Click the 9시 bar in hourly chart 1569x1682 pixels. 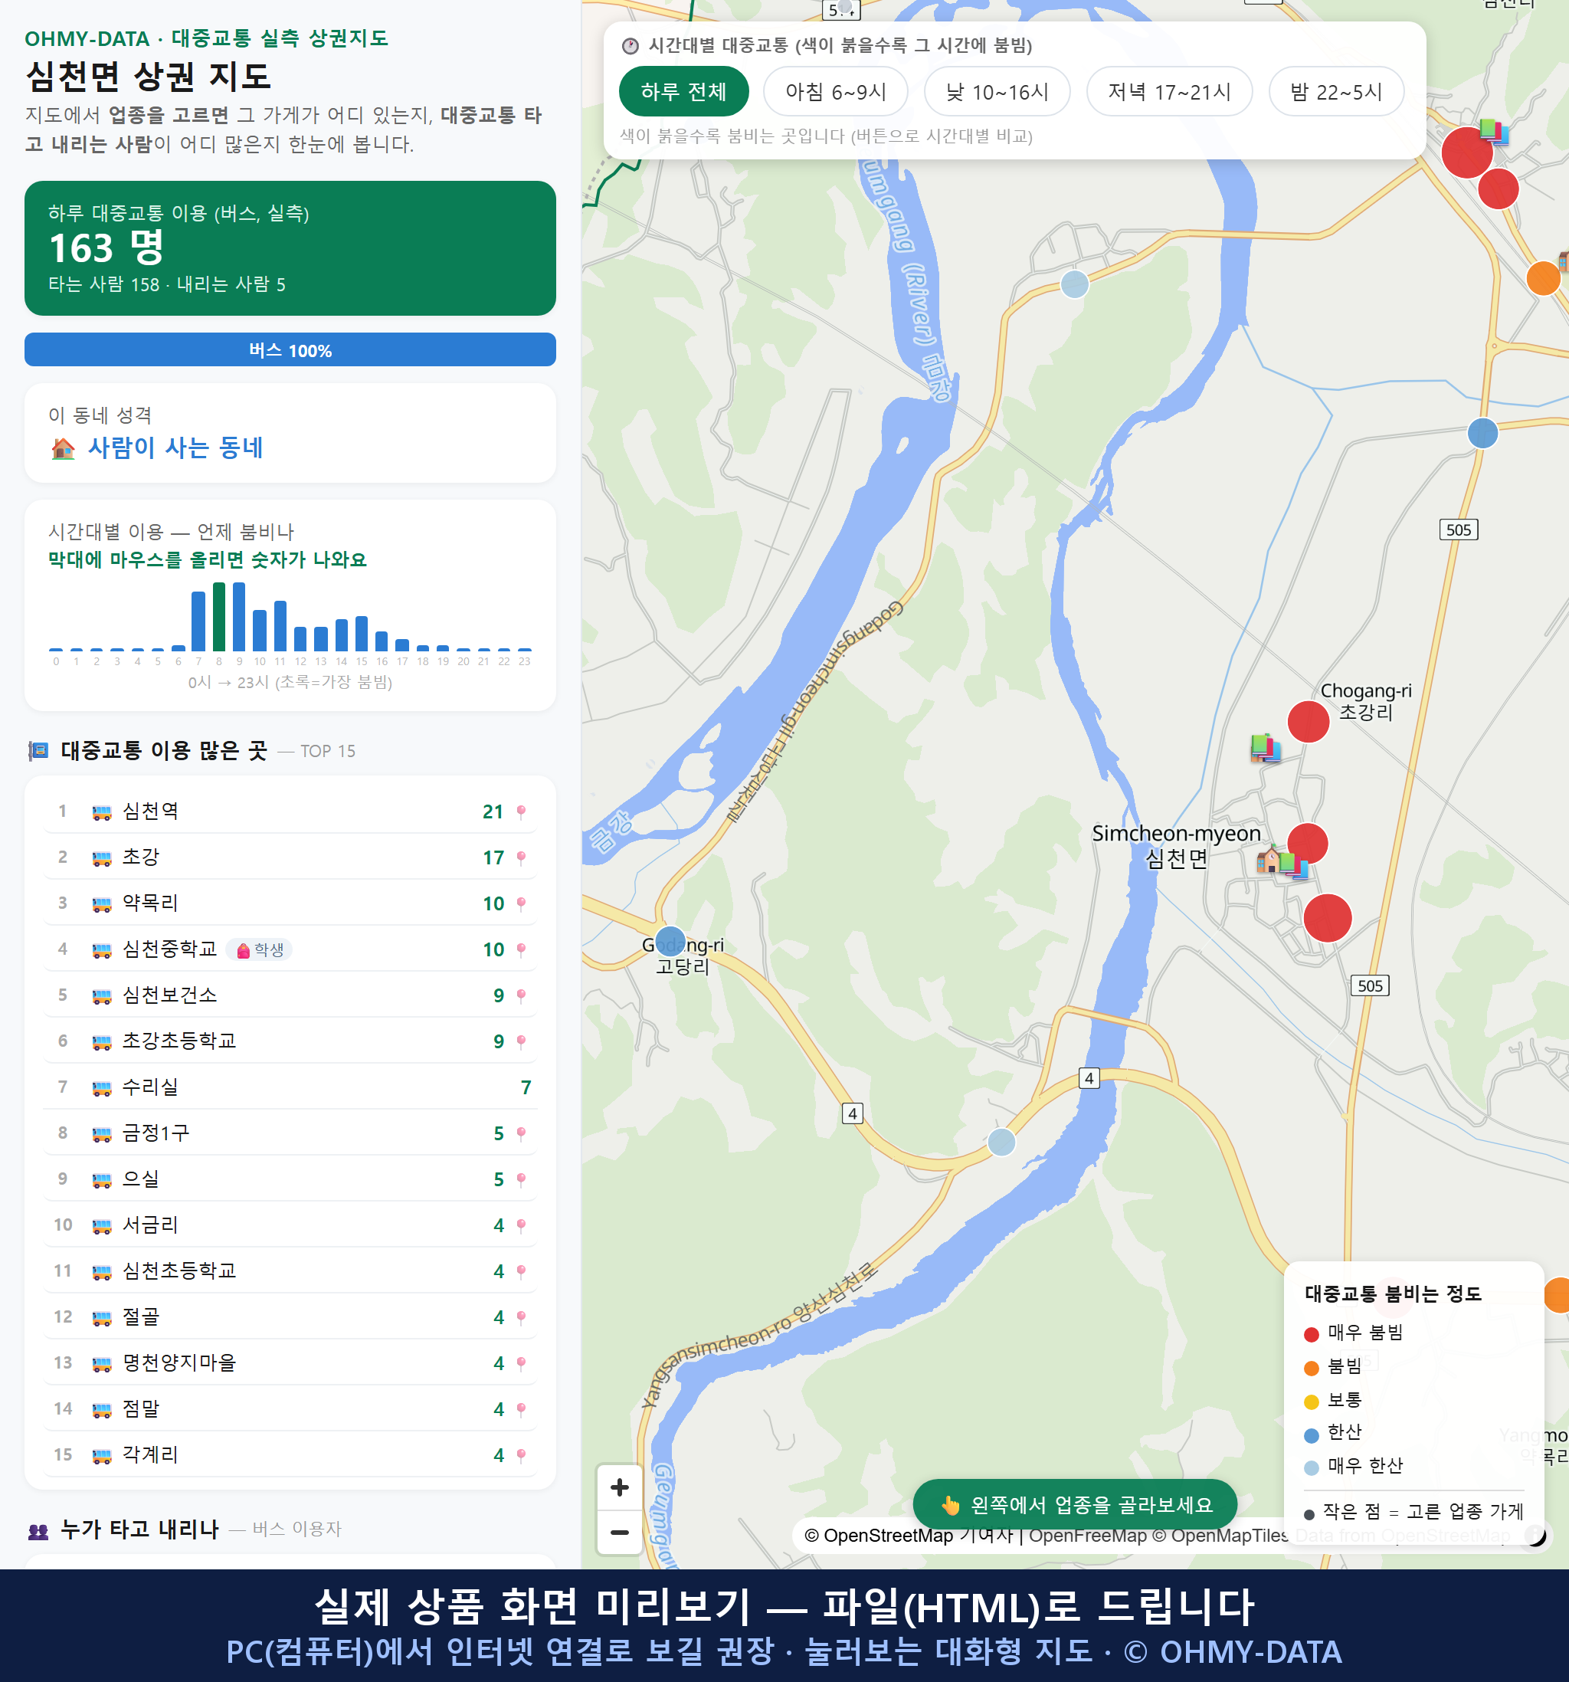point(239,617)
